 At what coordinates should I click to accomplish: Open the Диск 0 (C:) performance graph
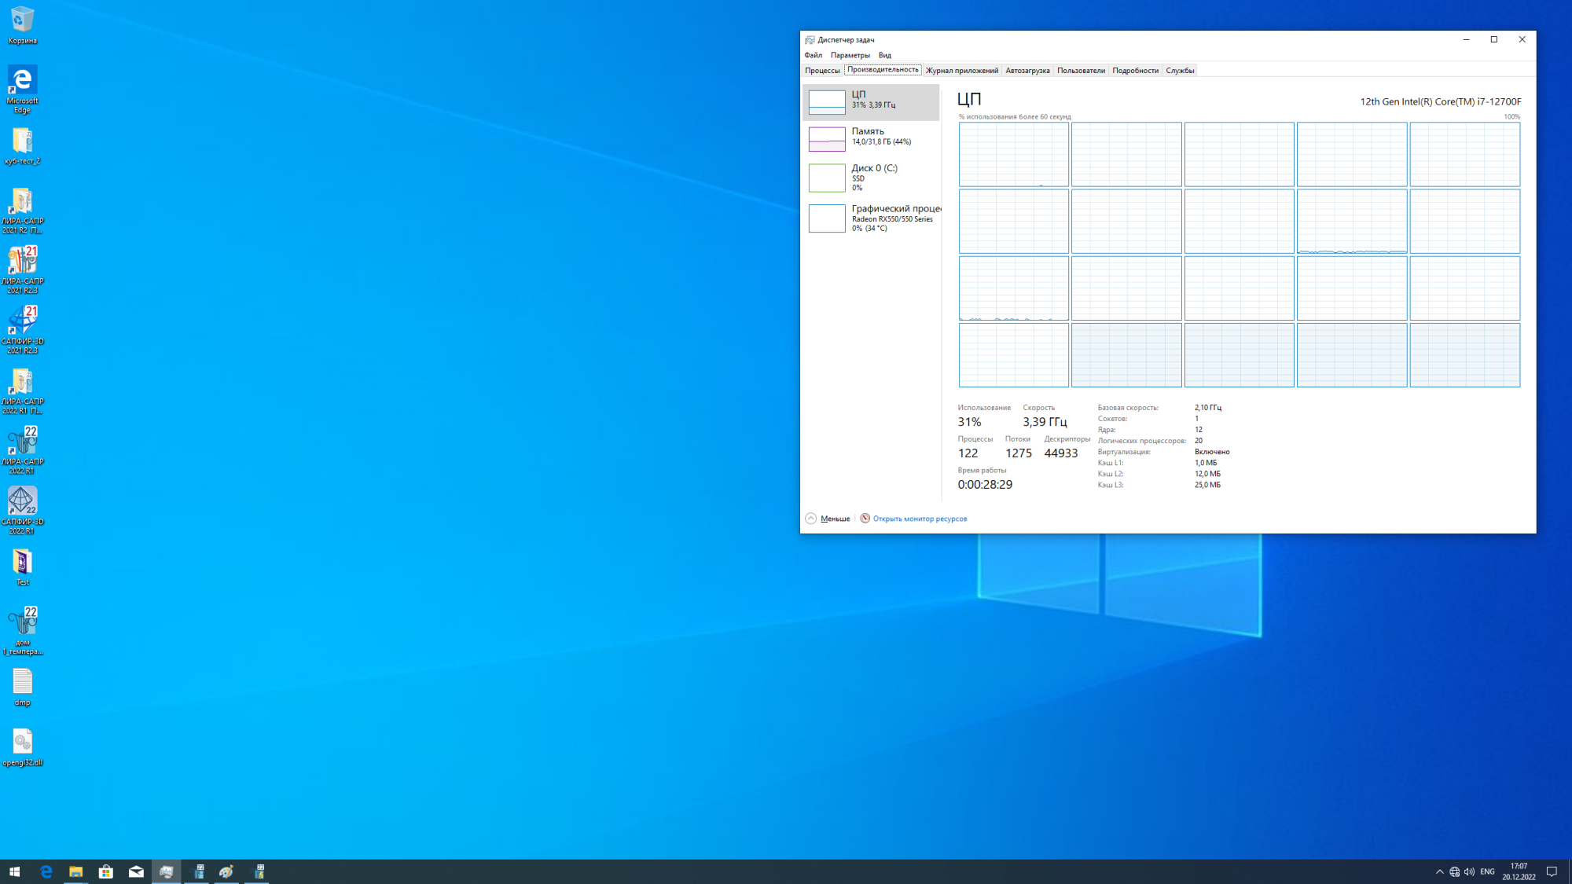tap(871, 178)
